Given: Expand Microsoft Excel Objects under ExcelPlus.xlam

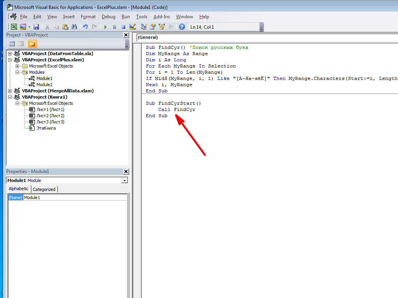Looking at the screenshot, I should pyautogui.click(x=17, y=66).
